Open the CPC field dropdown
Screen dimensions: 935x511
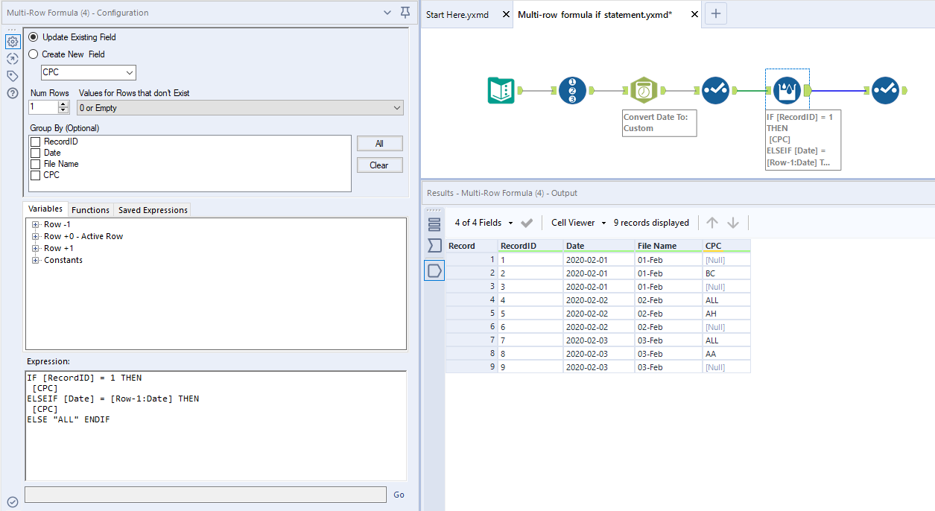click(x=89, y=72)
